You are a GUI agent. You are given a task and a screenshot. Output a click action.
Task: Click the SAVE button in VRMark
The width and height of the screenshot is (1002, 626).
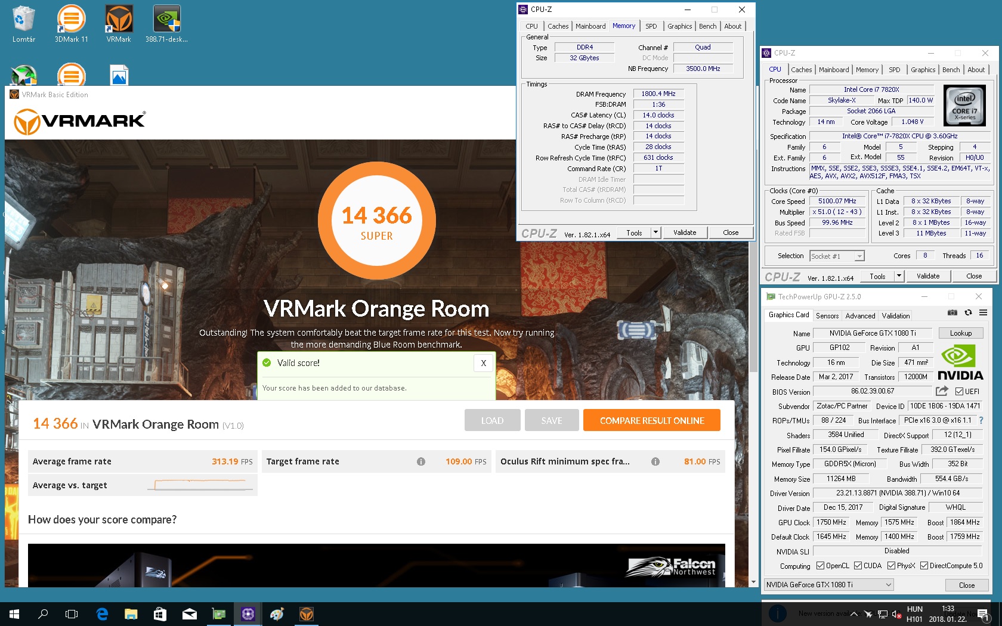pos(552,420)
